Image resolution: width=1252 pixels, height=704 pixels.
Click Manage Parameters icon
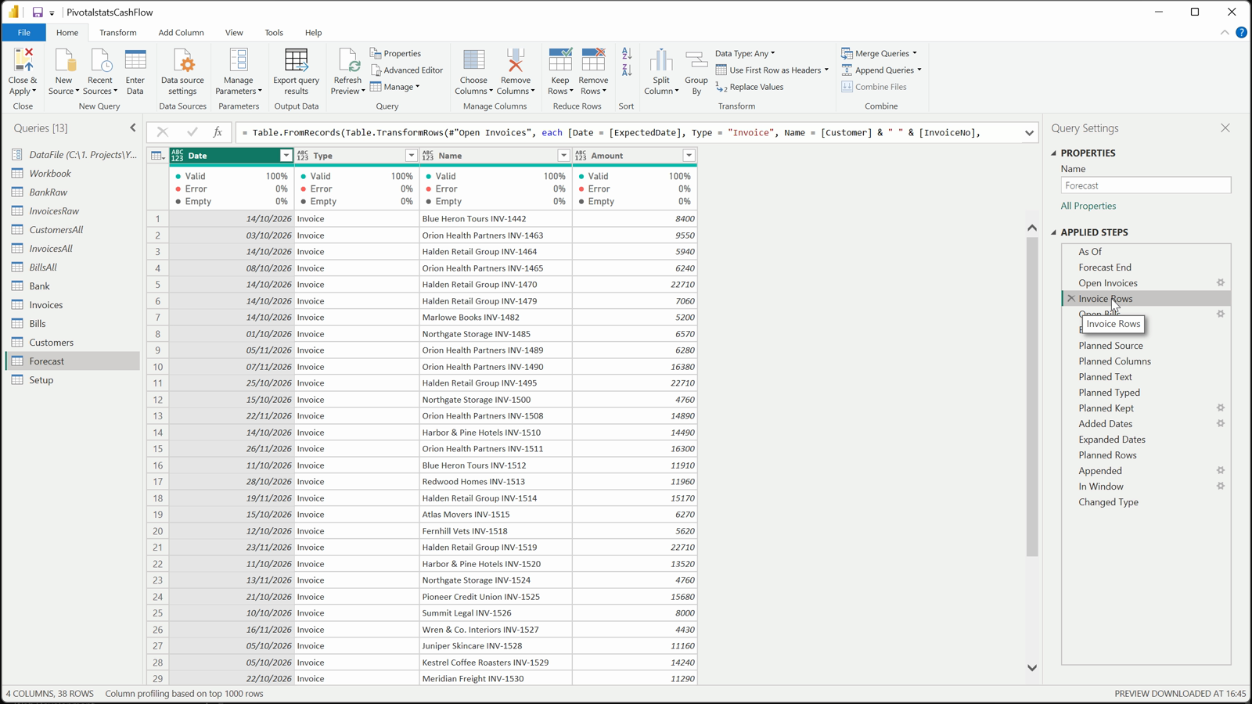(x=239, y=60)
